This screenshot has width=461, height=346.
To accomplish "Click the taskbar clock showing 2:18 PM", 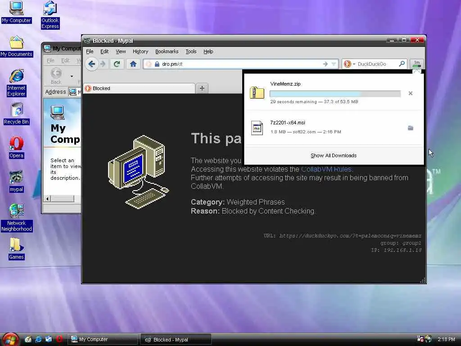I will point(446,339).
